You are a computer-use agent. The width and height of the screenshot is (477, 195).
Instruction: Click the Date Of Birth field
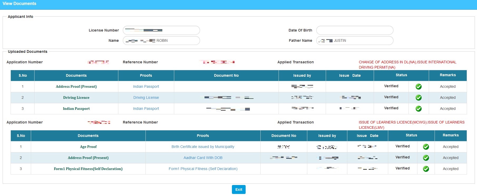(354, 30)
